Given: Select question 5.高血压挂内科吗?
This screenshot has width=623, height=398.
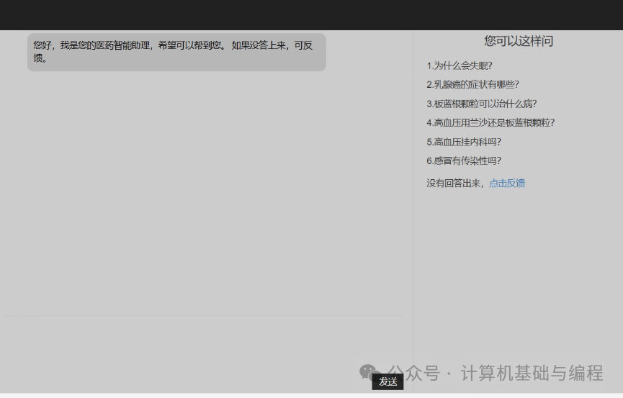Looking at the screenshot, I should pyautogui.click(x=464, y=142).
